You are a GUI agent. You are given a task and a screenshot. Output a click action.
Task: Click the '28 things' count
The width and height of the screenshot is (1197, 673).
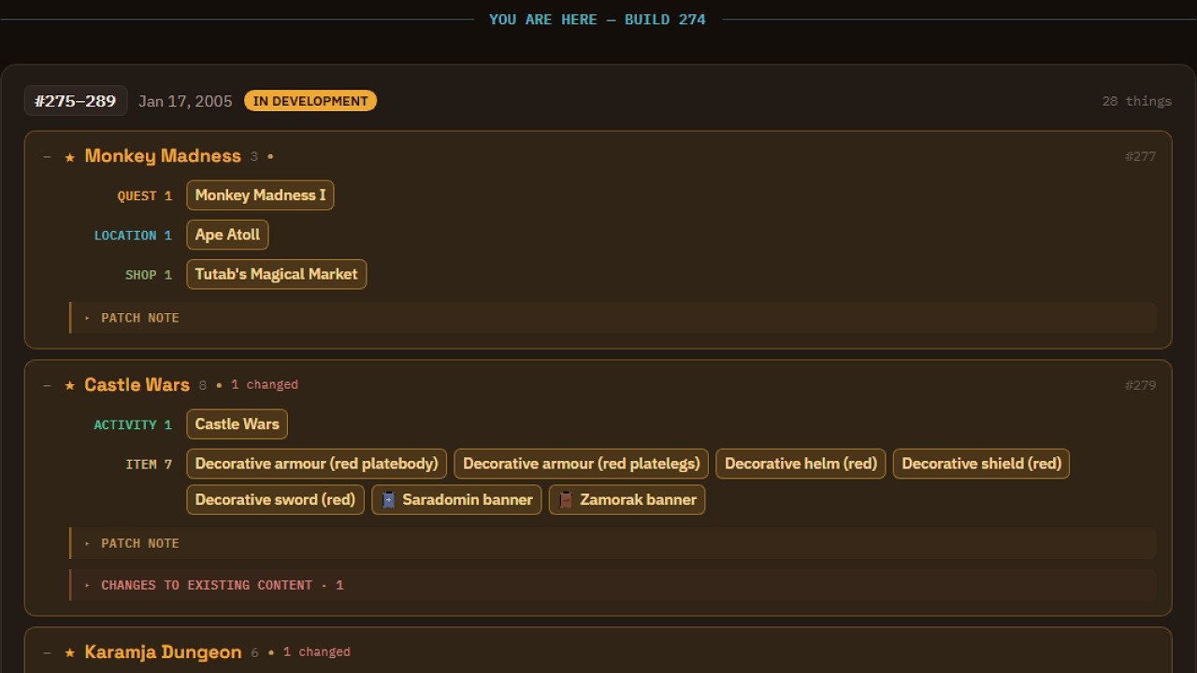tap(1136, 101)
